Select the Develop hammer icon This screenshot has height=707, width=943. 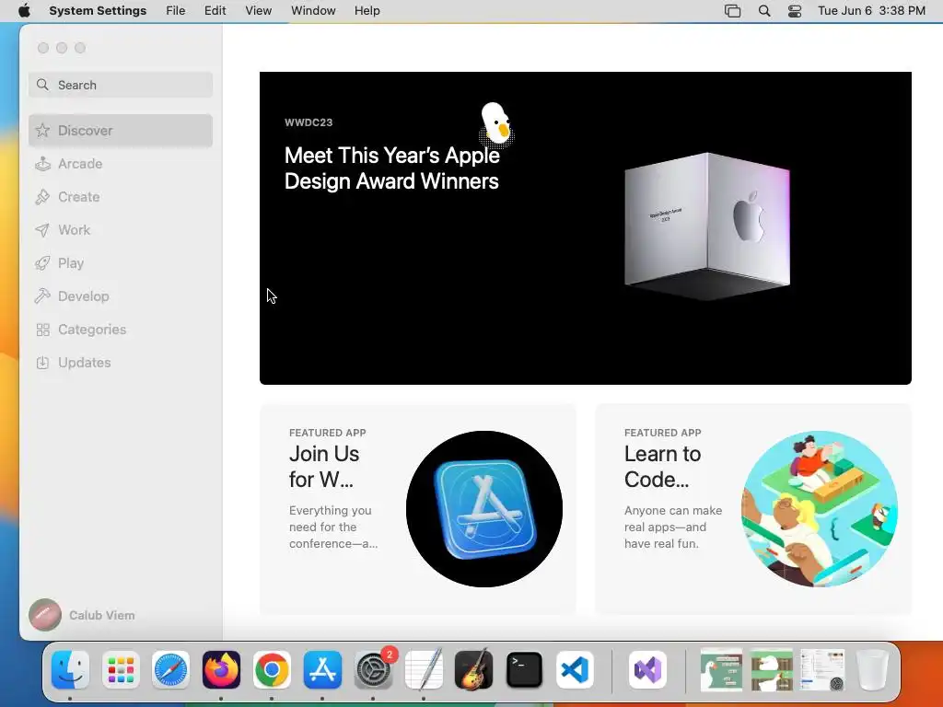pos(42,296)
